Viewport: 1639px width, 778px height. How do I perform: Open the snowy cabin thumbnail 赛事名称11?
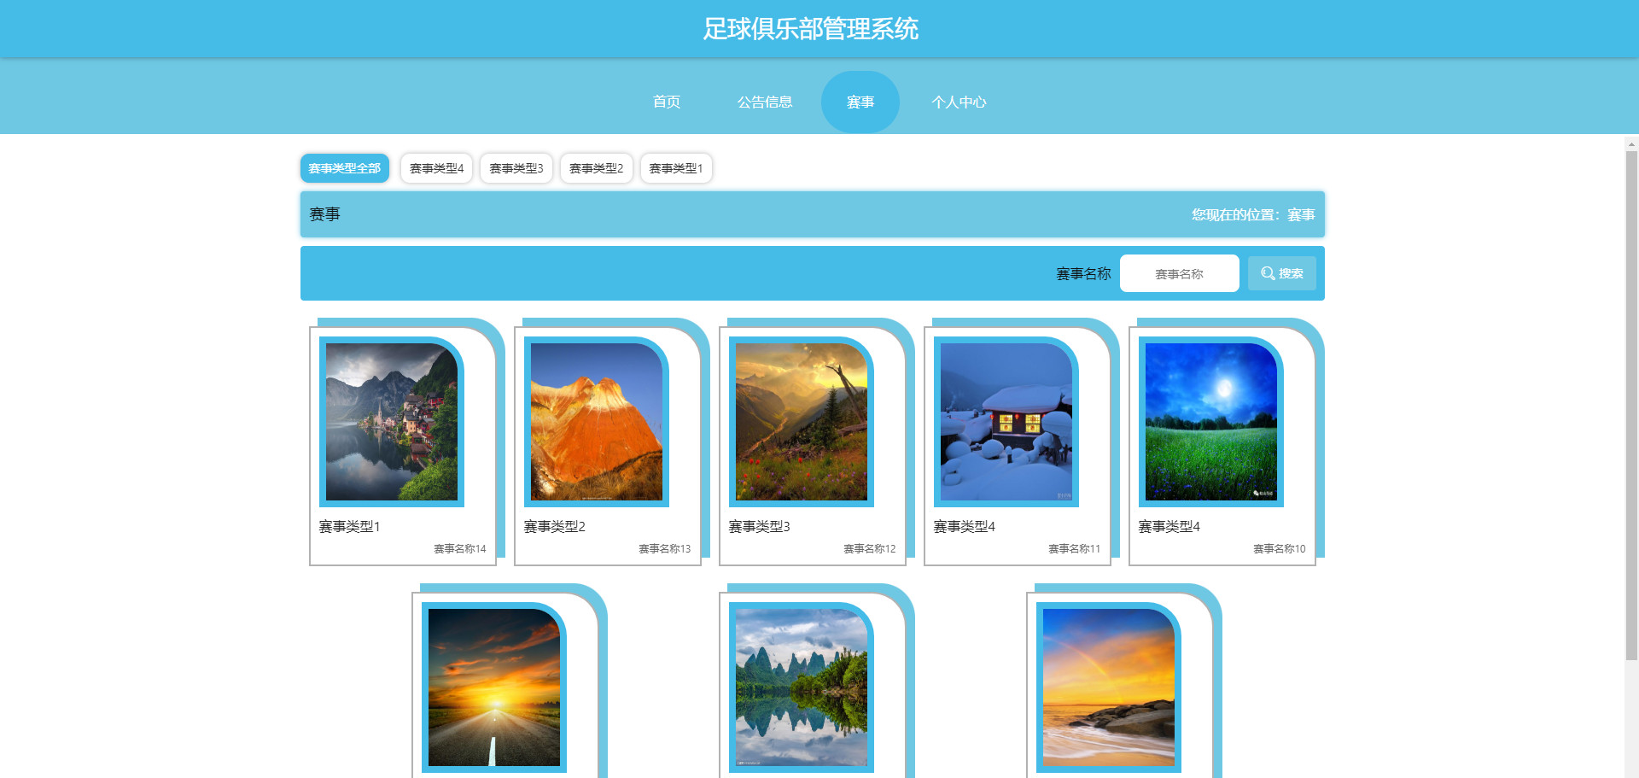pyautogui.click(x=1006, y=422)
